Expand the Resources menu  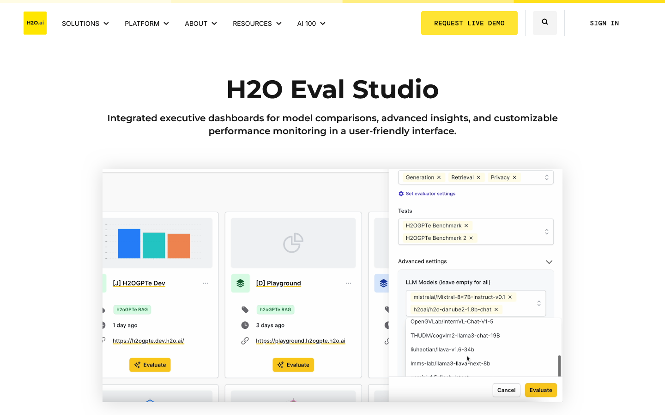[x=257, y=24]
